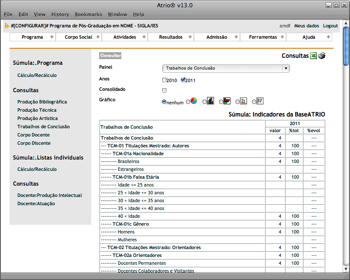The height and width of the screenshot is (280, 350).
Task: Open the Produção Bibliográfica sidebar link
Action: click(x=42, y=102)
